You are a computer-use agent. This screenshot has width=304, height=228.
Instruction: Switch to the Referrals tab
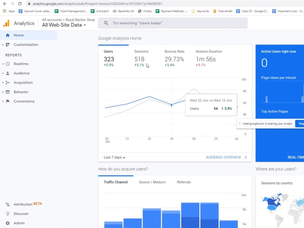click(184, 182)
